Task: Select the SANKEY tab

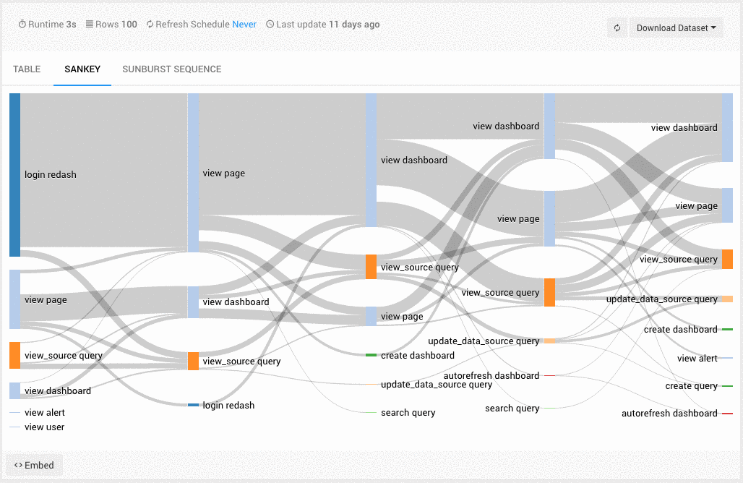Action: tap(82, 69)
